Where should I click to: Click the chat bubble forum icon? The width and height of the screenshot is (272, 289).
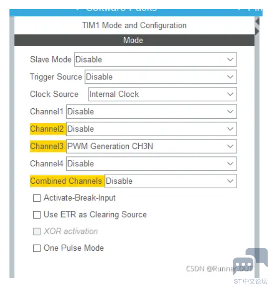click(x=250, y=261)
